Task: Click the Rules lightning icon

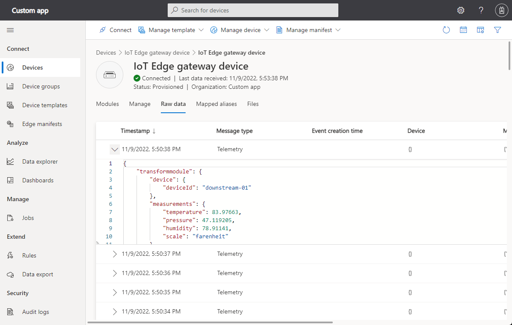Action: 11,255
